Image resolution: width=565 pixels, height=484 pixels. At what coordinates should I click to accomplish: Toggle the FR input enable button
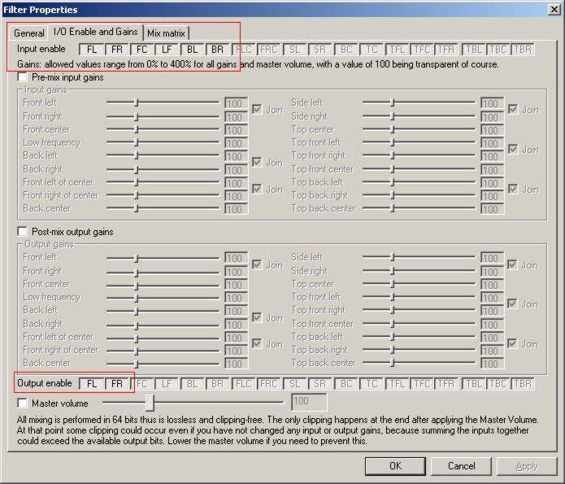pos(117,50)
